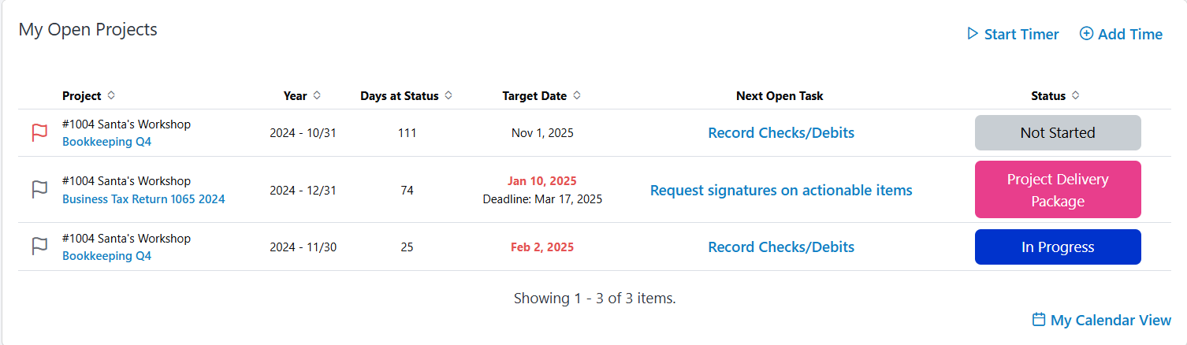
Task: Open first Bookkeeping Q4 project link
Action: (x=106, y=143)
